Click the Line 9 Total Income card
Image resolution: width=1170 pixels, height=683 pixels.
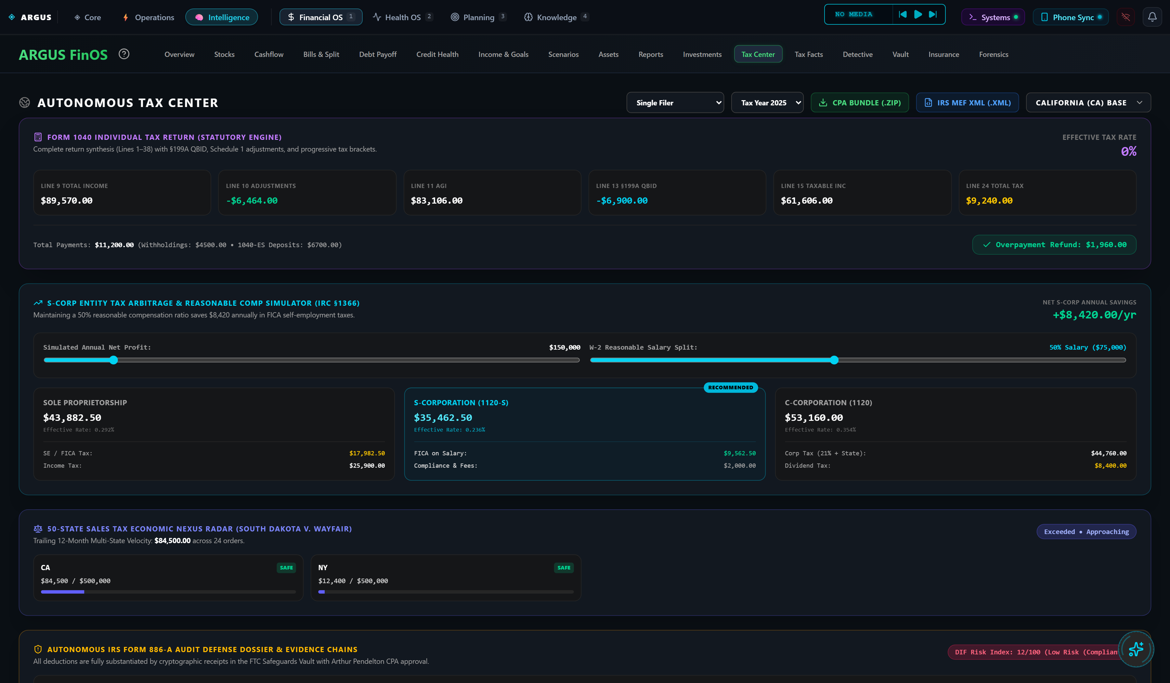coord(122,192)
